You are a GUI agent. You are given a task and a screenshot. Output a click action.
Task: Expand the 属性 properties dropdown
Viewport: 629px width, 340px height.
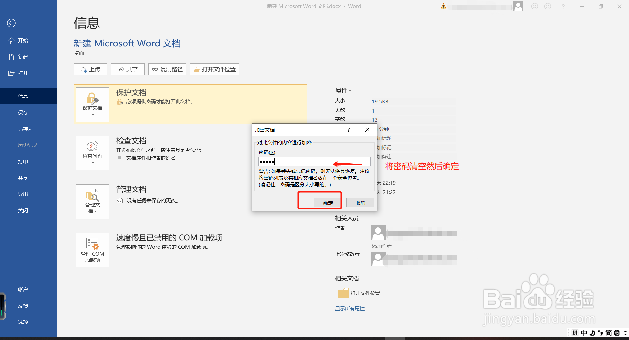[343, 91]
